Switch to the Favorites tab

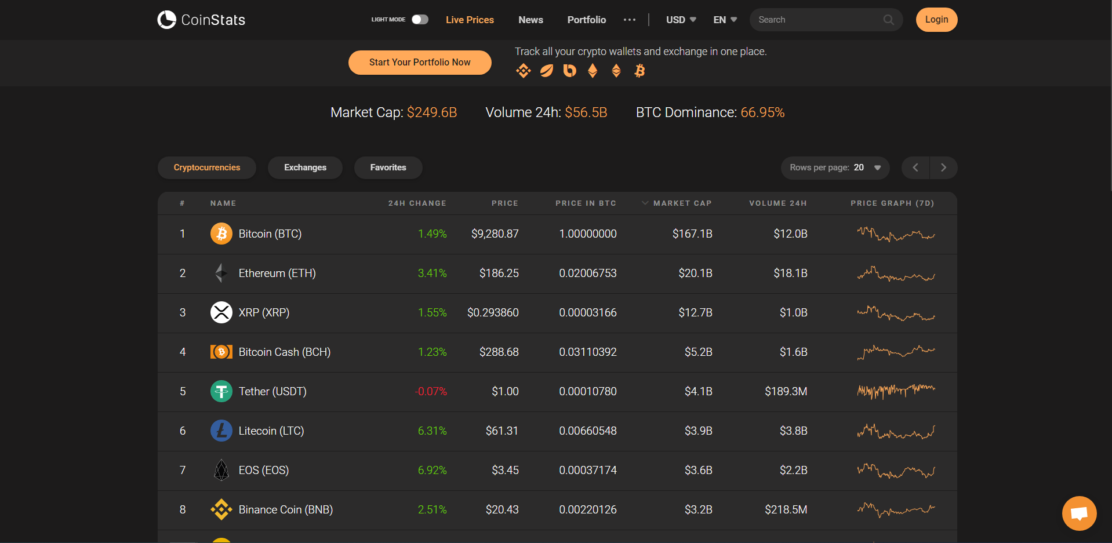pyautogui.click(x=388, y=167)
